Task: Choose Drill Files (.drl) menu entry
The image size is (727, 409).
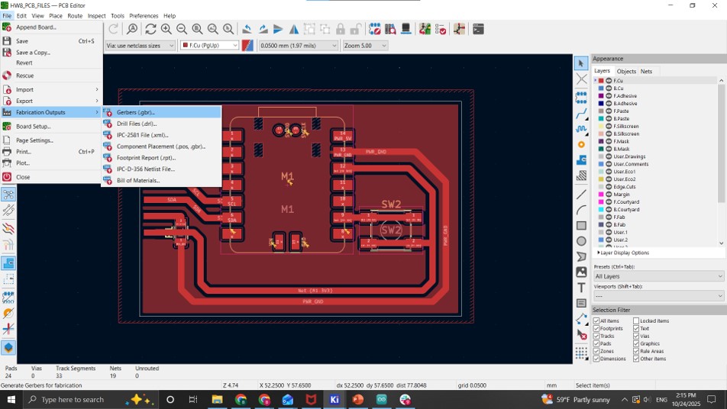Action: click(161, 124)
